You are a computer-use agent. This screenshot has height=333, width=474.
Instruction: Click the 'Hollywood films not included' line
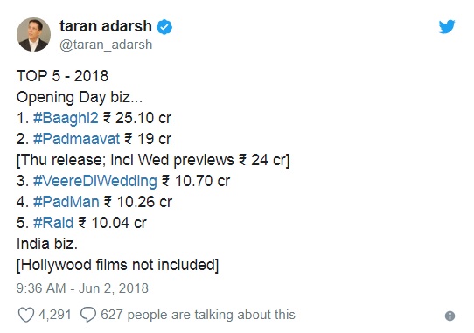117,265
